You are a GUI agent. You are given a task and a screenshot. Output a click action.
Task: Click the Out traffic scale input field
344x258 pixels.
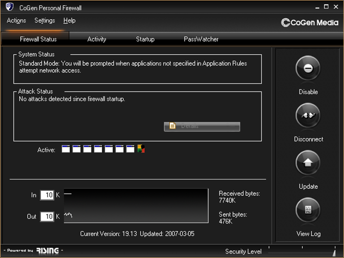coord(47,217)
